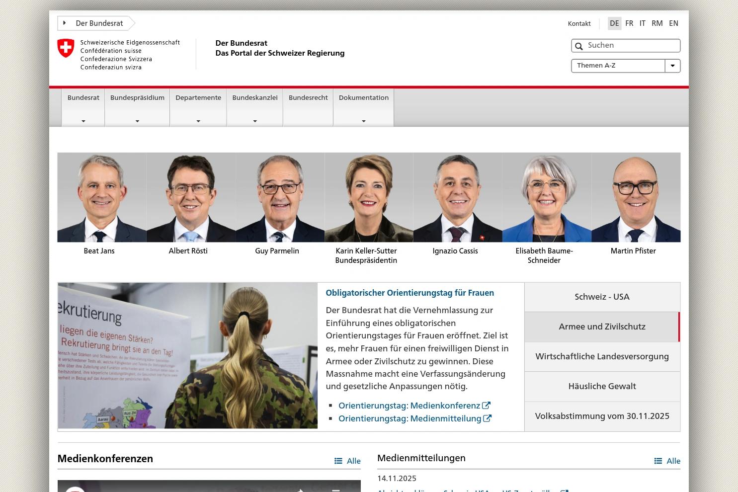Select the Schweiz - USA topic tab

pyautogui.click(x=602, y=297)
